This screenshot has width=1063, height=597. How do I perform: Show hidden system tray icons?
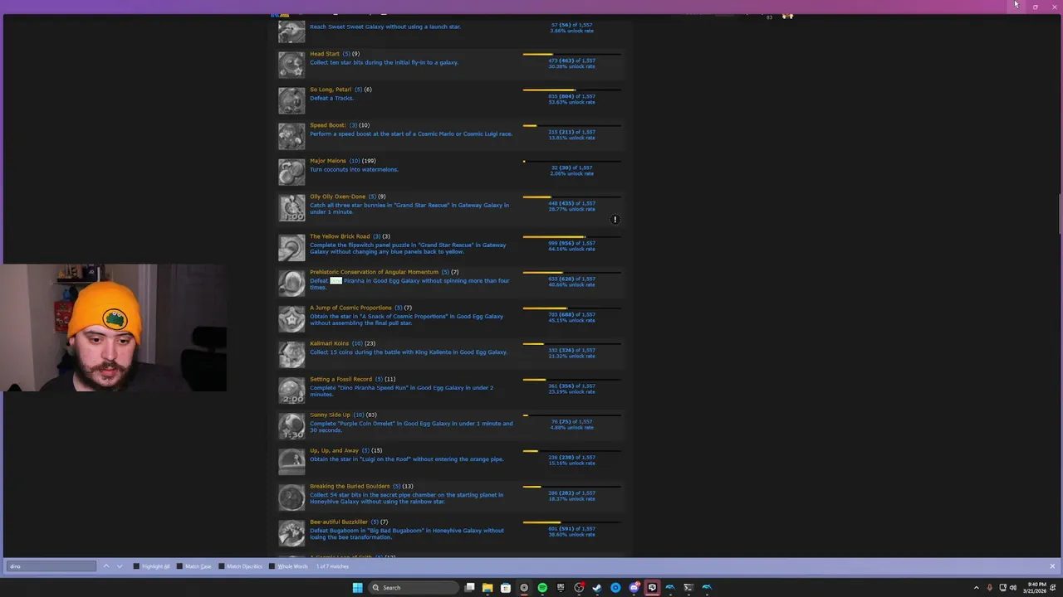(976, 587)
